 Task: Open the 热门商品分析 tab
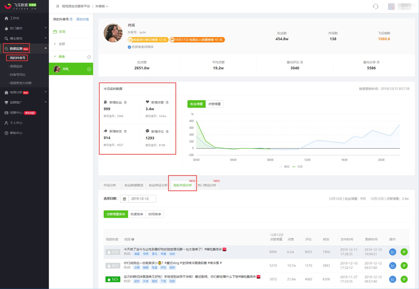coord(207,185)
